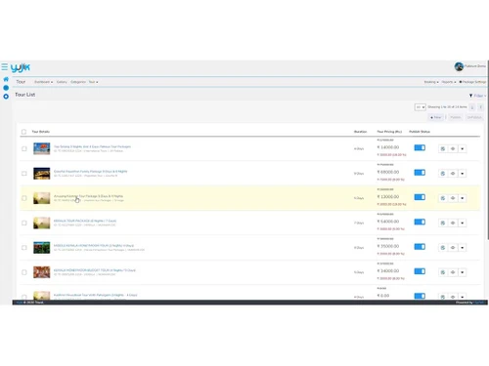Check the box for the ₹35000.00 tour row
This screenshot has width=489, height=366.
(x=24, y=248)
